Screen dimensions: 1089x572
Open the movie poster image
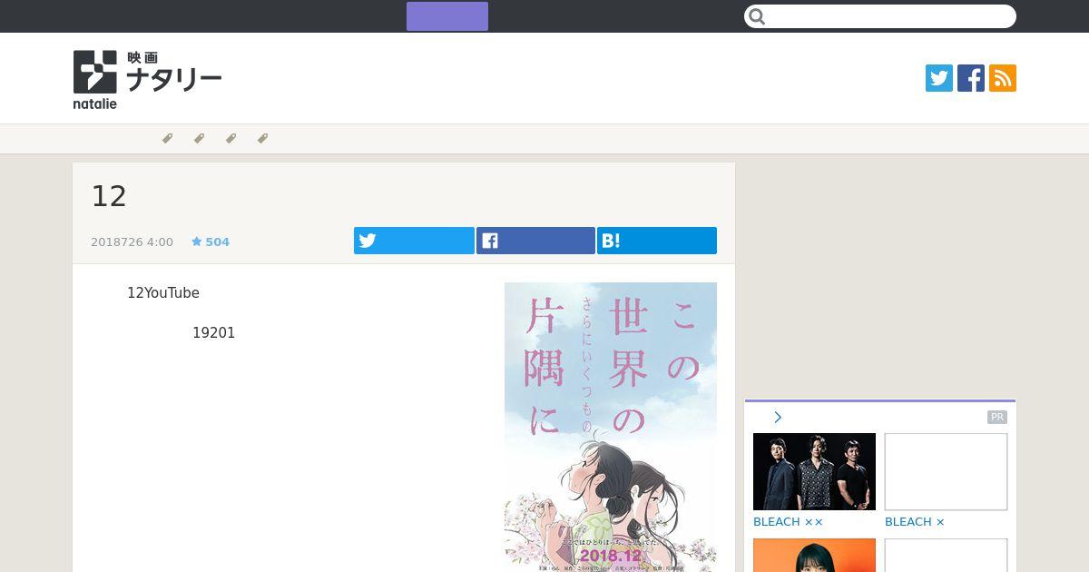(611, 427)
